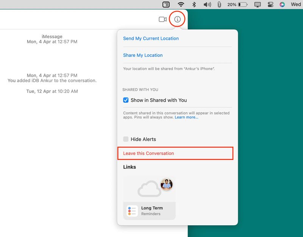
Task: Click the SHARED WITH YOU heading
Action: point(140,90)
